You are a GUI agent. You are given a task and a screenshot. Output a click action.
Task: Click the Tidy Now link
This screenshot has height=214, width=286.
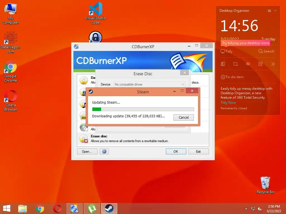pyautogui.click(x=228, y=103)
